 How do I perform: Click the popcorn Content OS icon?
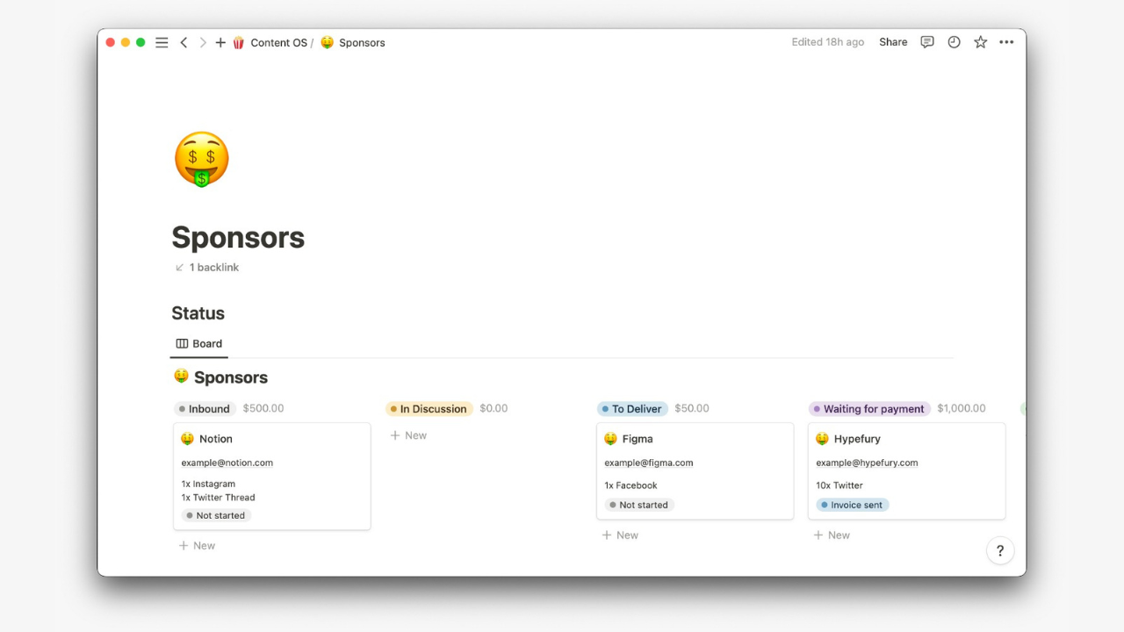click(239, 42)
